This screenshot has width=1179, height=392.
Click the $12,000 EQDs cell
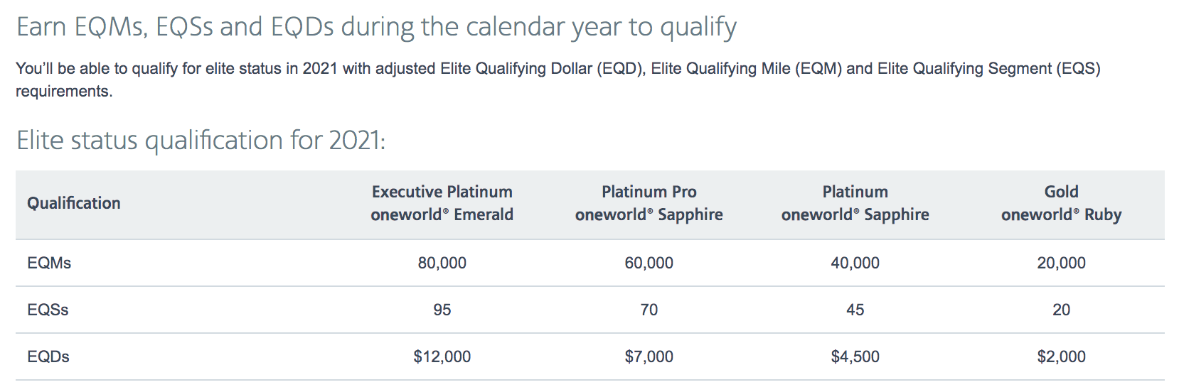[x=442, y=356]
